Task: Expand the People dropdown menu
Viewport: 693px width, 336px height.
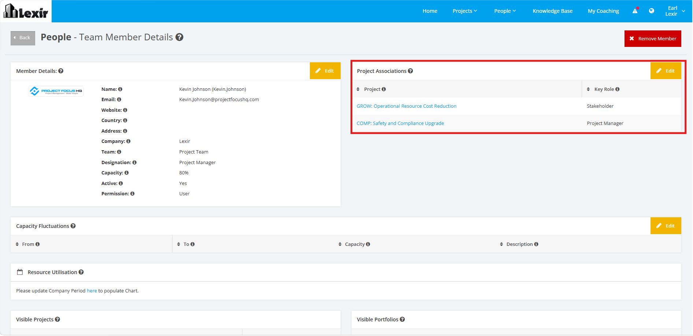Action: pyautogui.click(x=505, y=11)
